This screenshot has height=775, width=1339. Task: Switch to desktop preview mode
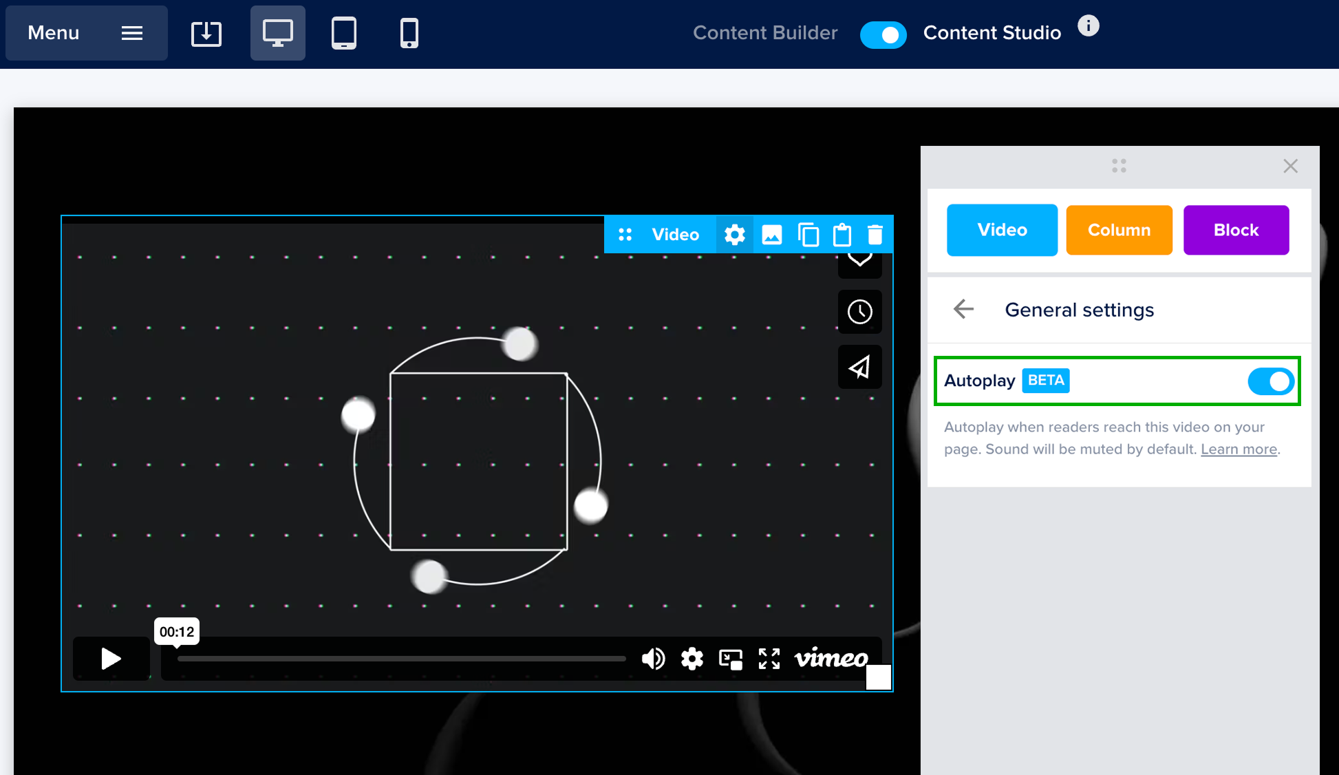278,33
